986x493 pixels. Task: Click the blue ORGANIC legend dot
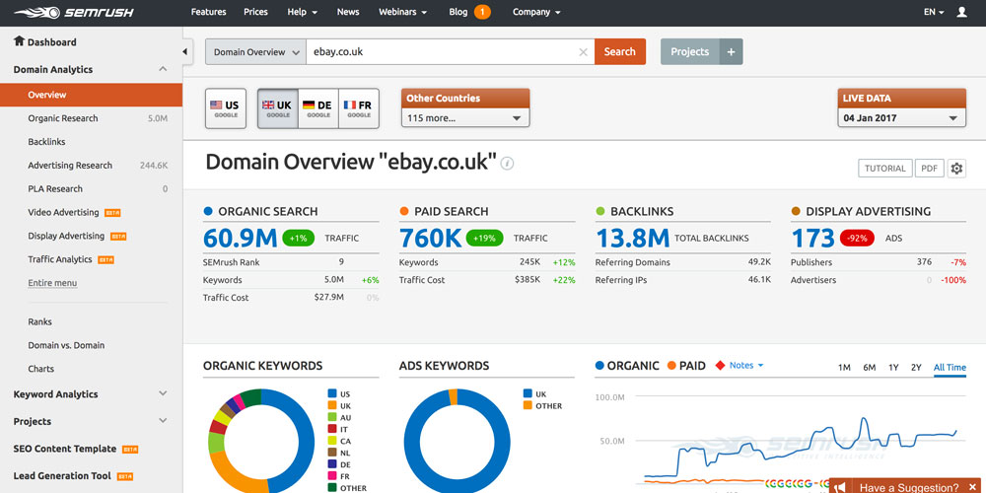[x=600, y=366]
